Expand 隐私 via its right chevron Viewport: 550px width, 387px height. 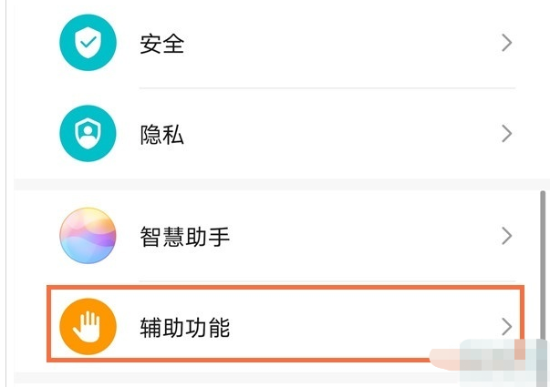coord(507,135)
